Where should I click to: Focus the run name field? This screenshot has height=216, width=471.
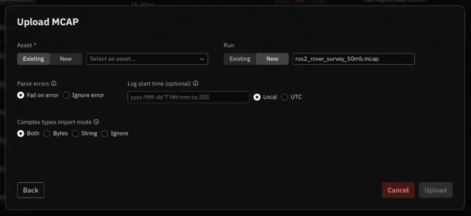pos(354,59)
